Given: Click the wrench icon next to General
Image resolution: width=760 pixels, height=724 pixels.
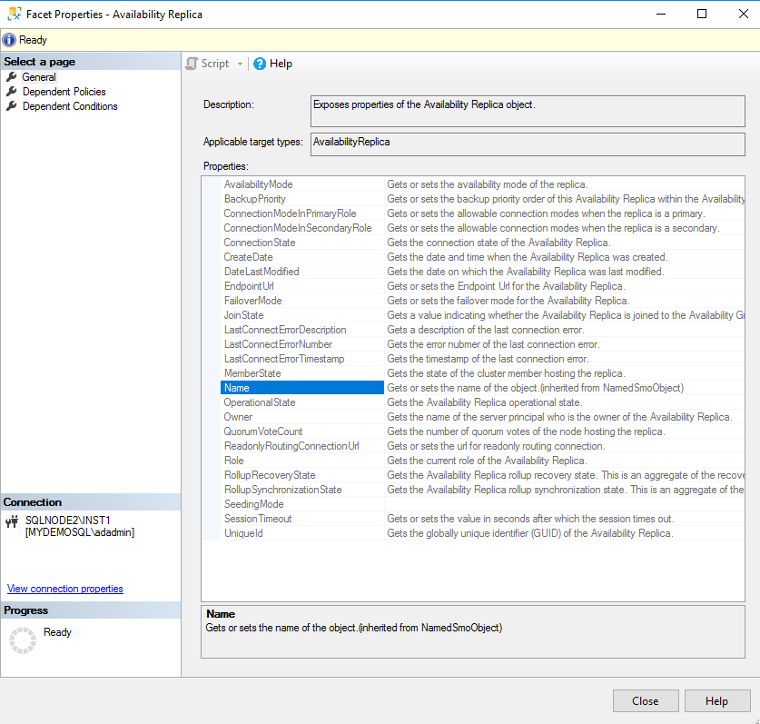Looking at the screenshot, I should coord(14,76).
